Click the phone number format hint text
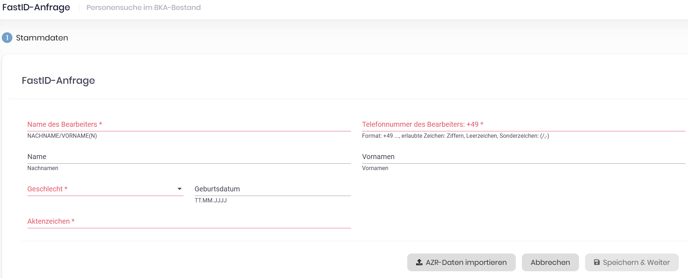This screenshot has width=688, height=278. (455, 136)
